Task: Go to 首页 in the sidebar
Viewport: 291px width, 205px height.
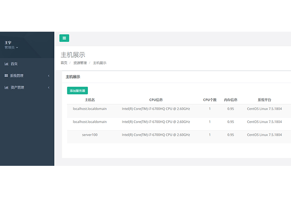Action: click(x=14, y=64)
